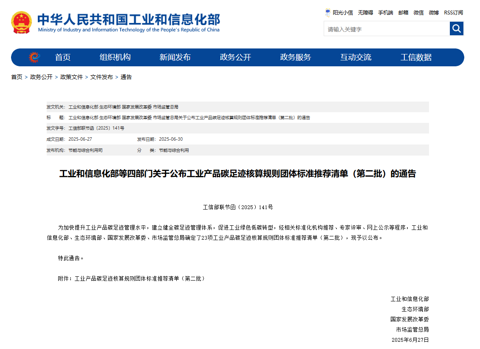Go to 政策文件 in the breadcrumb
This screenshot has width=480, height=349.
coord(72,77)
